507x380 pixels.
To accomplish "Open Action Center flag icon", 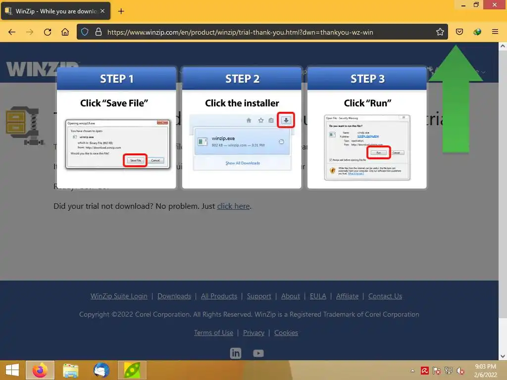I will 437,371.
